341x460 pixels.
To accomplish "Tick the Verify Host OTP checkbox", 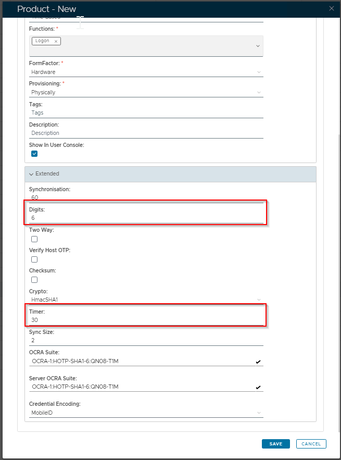I will [x=34, y=259].
